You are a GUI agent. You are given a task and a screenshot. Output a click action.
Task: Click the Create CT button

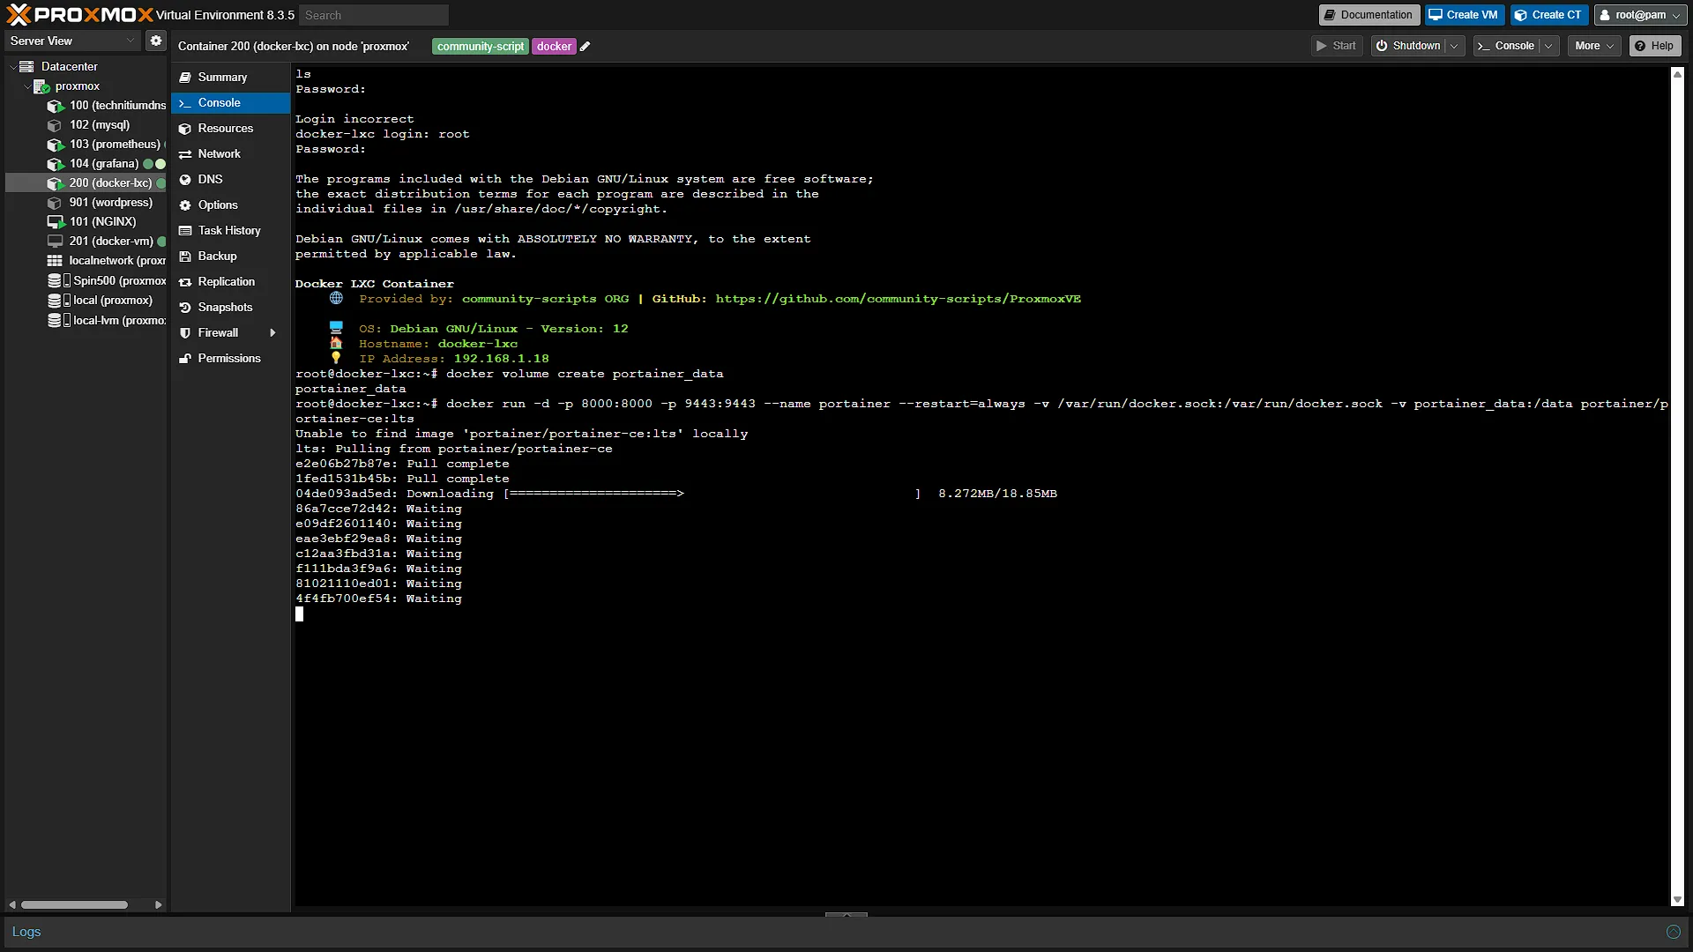[x=1549, y=15]
